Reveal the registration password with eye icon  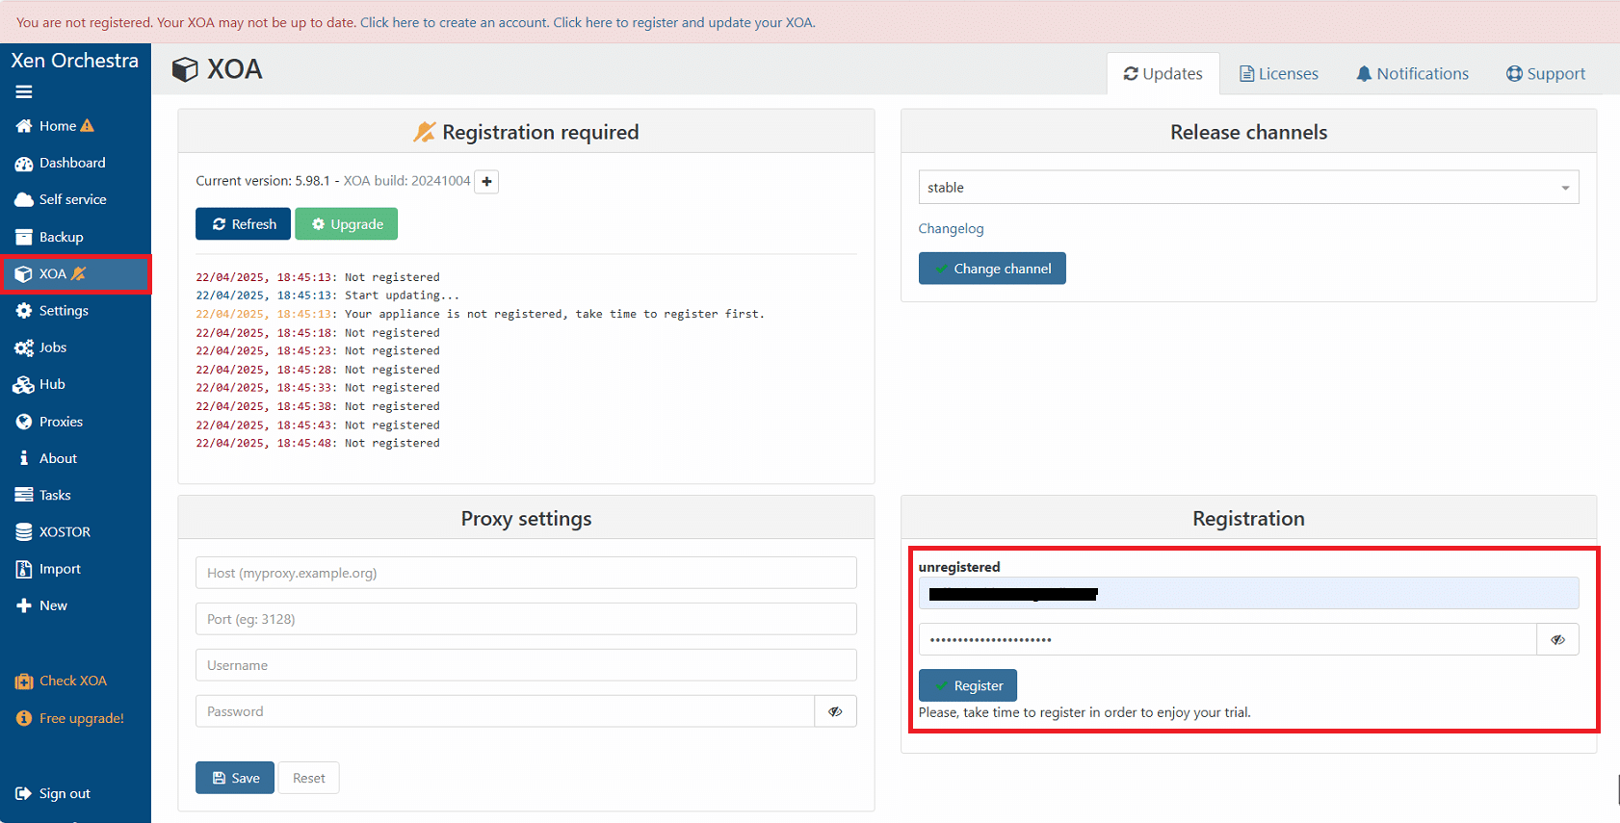click(1557, 640)
